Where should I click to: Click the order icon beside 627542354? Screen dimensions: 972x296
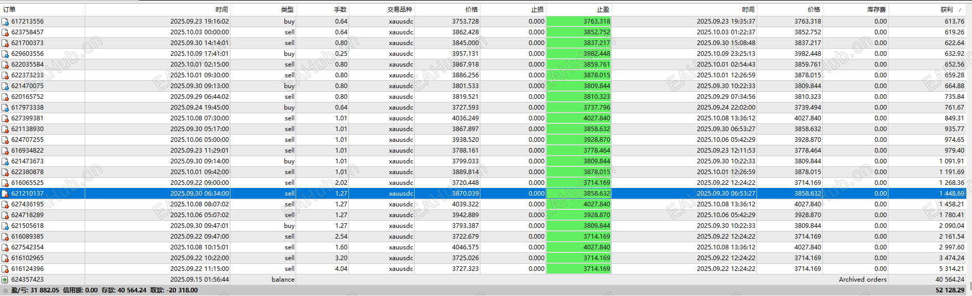point(5,247)
